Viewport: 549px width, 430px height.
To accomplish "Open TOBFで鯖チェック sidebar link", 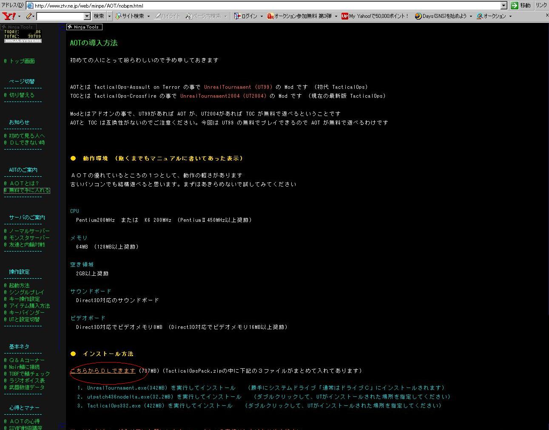I will coord(29,374).
